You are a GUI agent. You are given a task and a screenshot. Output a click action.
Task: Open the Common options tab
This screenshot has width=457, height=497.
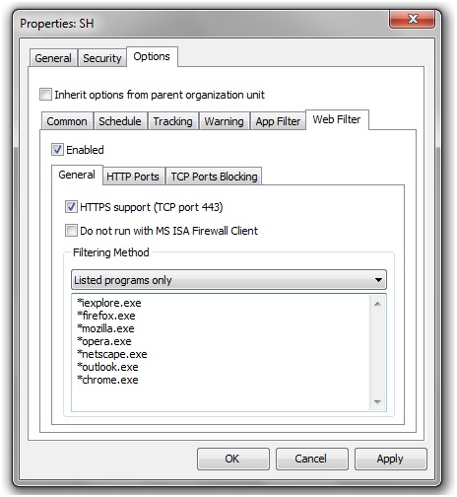pos(67,121)
